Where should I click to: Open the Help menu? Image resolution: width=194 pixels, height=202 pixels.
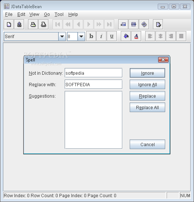click(73, 14)
